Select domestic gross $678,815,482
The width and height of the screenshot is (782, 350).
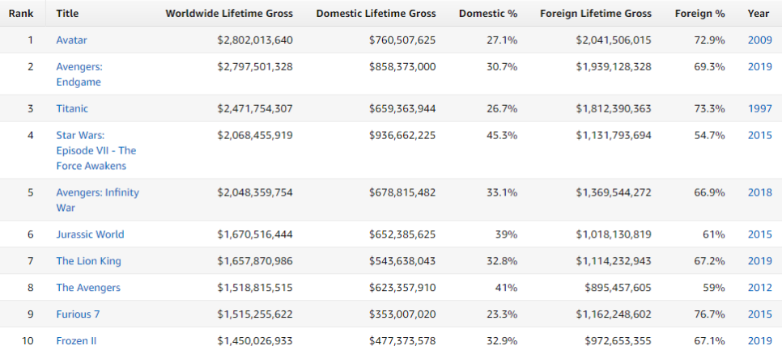[402, 192]
